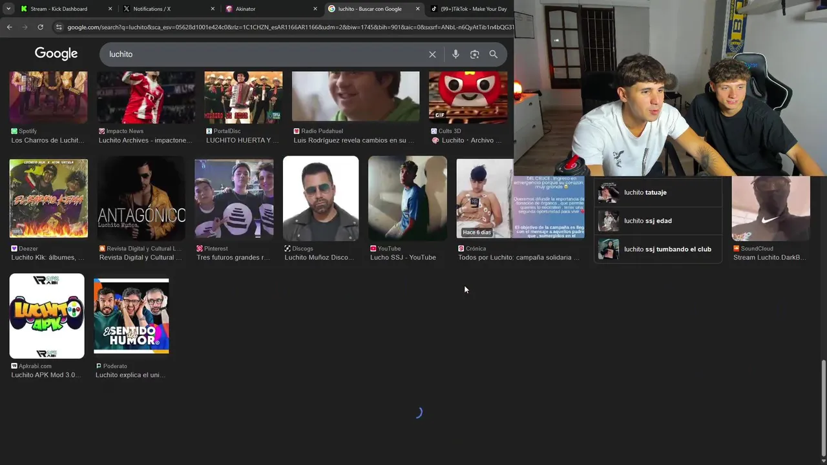The height and width of the screenshot is (465, 827).
Task: Click the Crónica campaña solidaria thumbnail
Action: (x=520, y=198)
